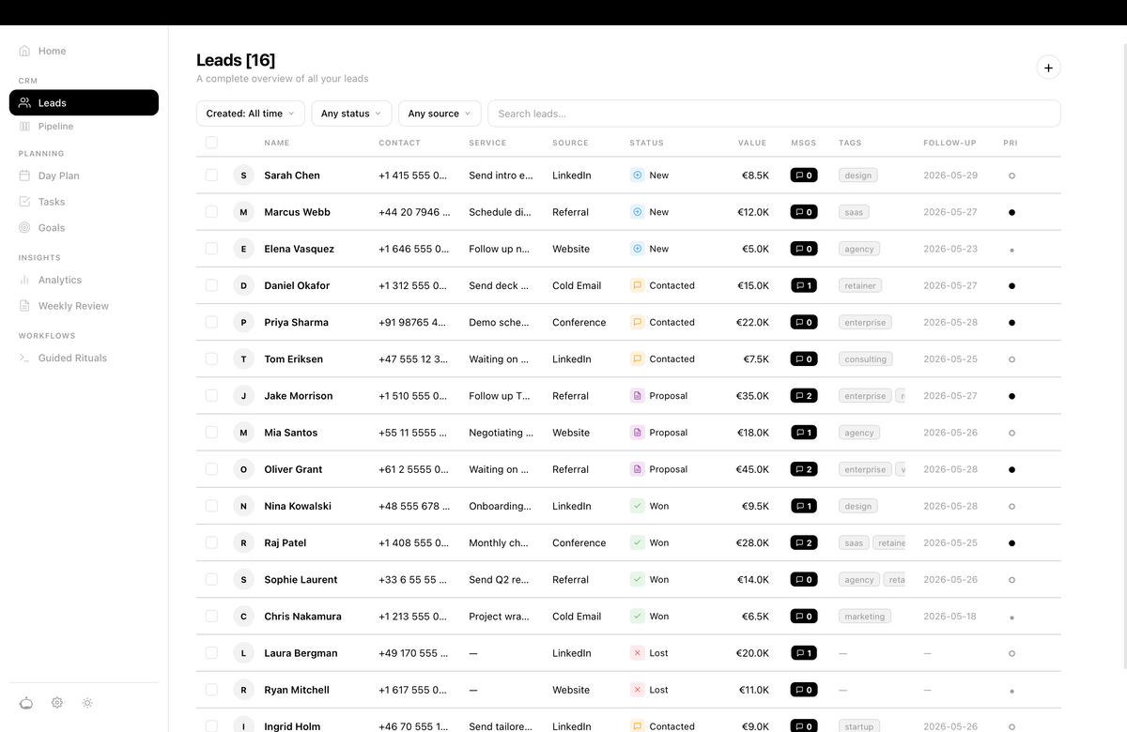This screenshot has width=1127, height=732.
Task: Click the plus icon to add lead
Action: pos(1048,68)
